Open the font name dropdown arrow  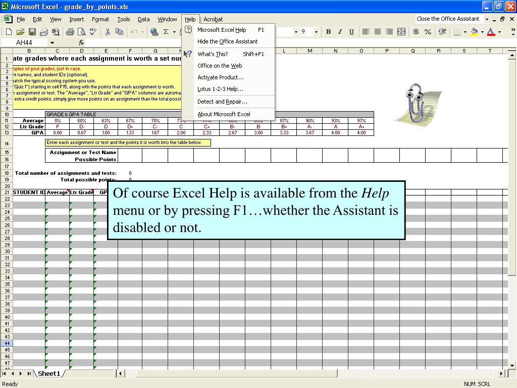(x=296, y=32)
